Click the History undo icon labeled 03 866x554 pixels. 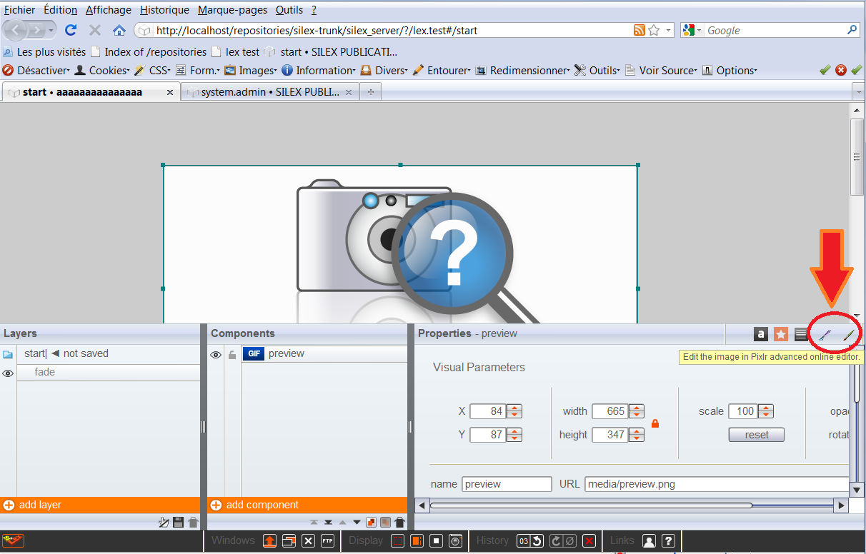[x=530, y=540]
